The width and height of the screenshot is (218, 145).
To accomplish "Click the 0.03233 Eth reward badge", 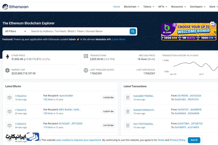I will click(108, 98).
